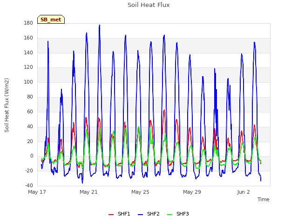This screenshot has width=298, height=223.
Task: Click the 120 y-axis tick label
Action: point(28,67)
